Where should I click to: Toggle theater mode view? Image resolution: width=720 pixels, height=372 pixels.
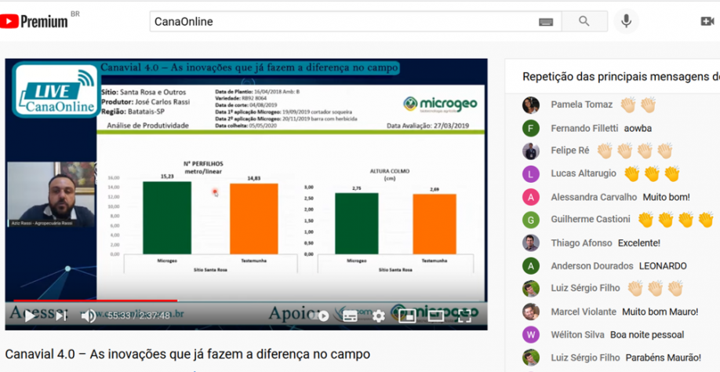436,315
